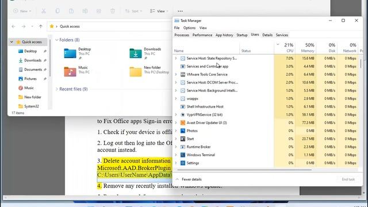Switch to the Services tab
368x207 pixels.
[282, 35]
